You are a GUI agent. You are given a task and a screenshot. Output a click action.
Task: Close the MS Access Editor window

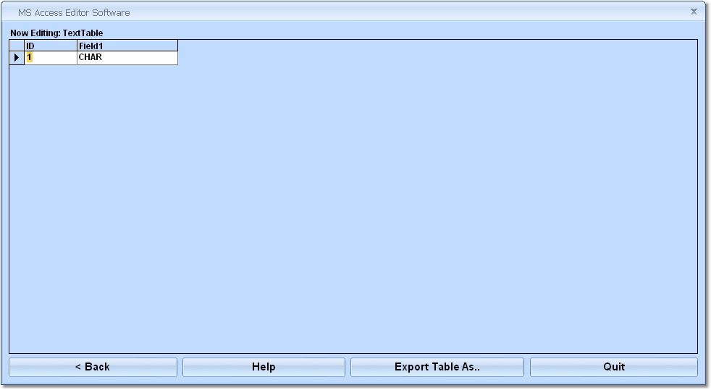[694, 12]
